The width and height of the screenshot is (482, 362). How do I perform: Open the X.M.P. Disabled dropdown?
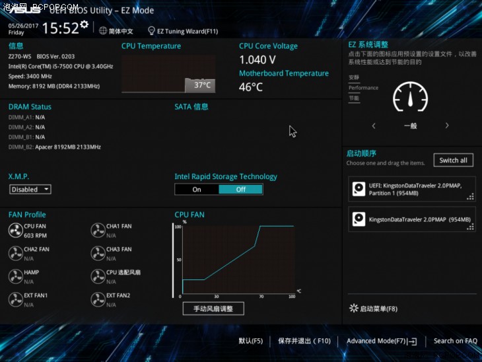[30, 190]
